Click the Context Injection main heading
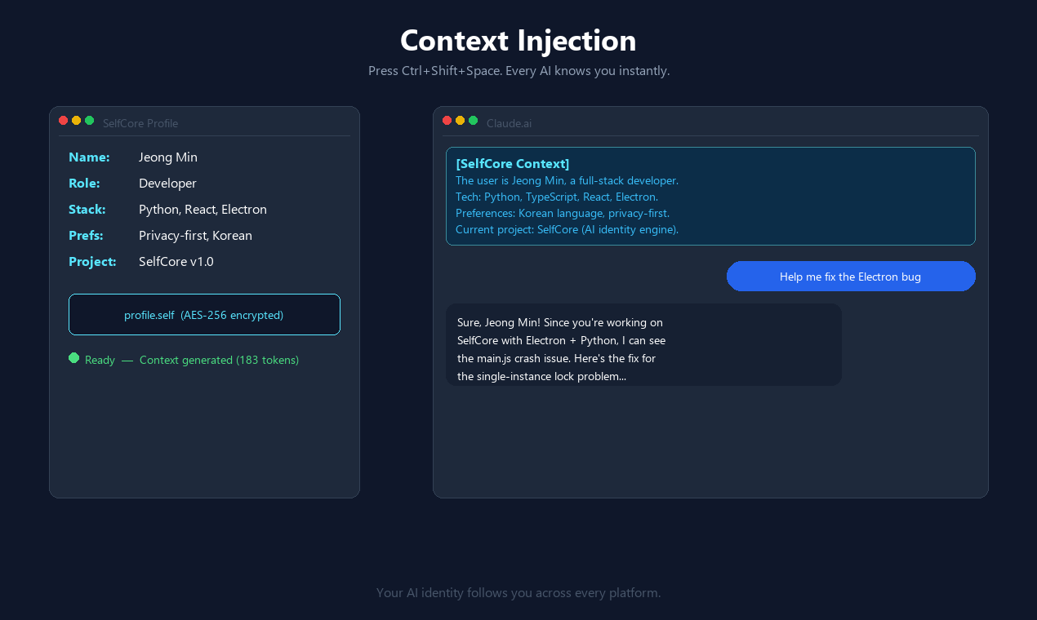Screen dimensions: 1037x620 [x=518, y=40]
